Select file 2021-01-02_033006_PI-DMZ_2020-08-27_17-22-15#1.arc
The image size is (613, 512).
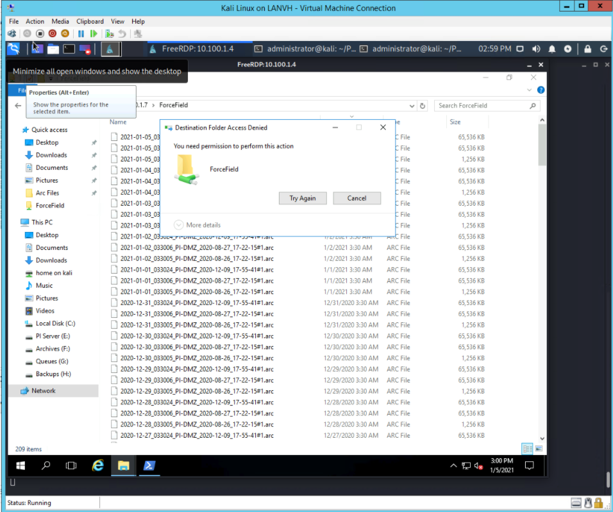click(x=197, y=247)
